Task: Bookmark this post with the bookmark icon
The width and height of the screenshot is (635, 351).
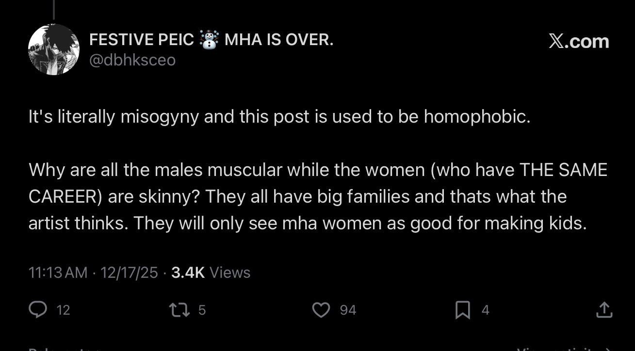Action: coord(463,309)
